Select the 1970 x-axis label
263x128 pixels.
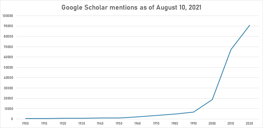[x=156, y=123]
